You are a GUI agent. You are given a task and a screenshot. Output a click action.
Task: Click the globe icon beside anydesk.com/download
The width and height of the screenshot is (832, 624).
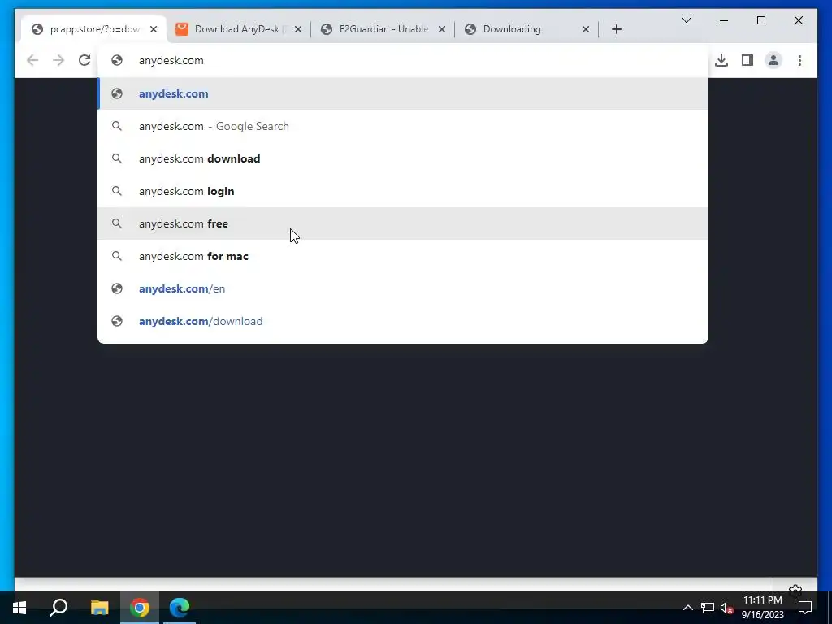tap(117, 321)
